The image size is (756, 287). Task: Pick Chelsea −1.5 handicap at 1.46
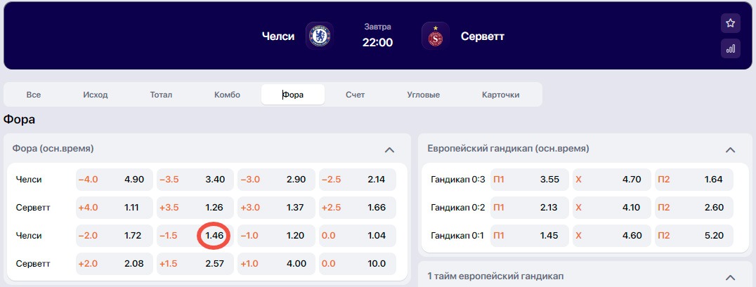[195, 236]
